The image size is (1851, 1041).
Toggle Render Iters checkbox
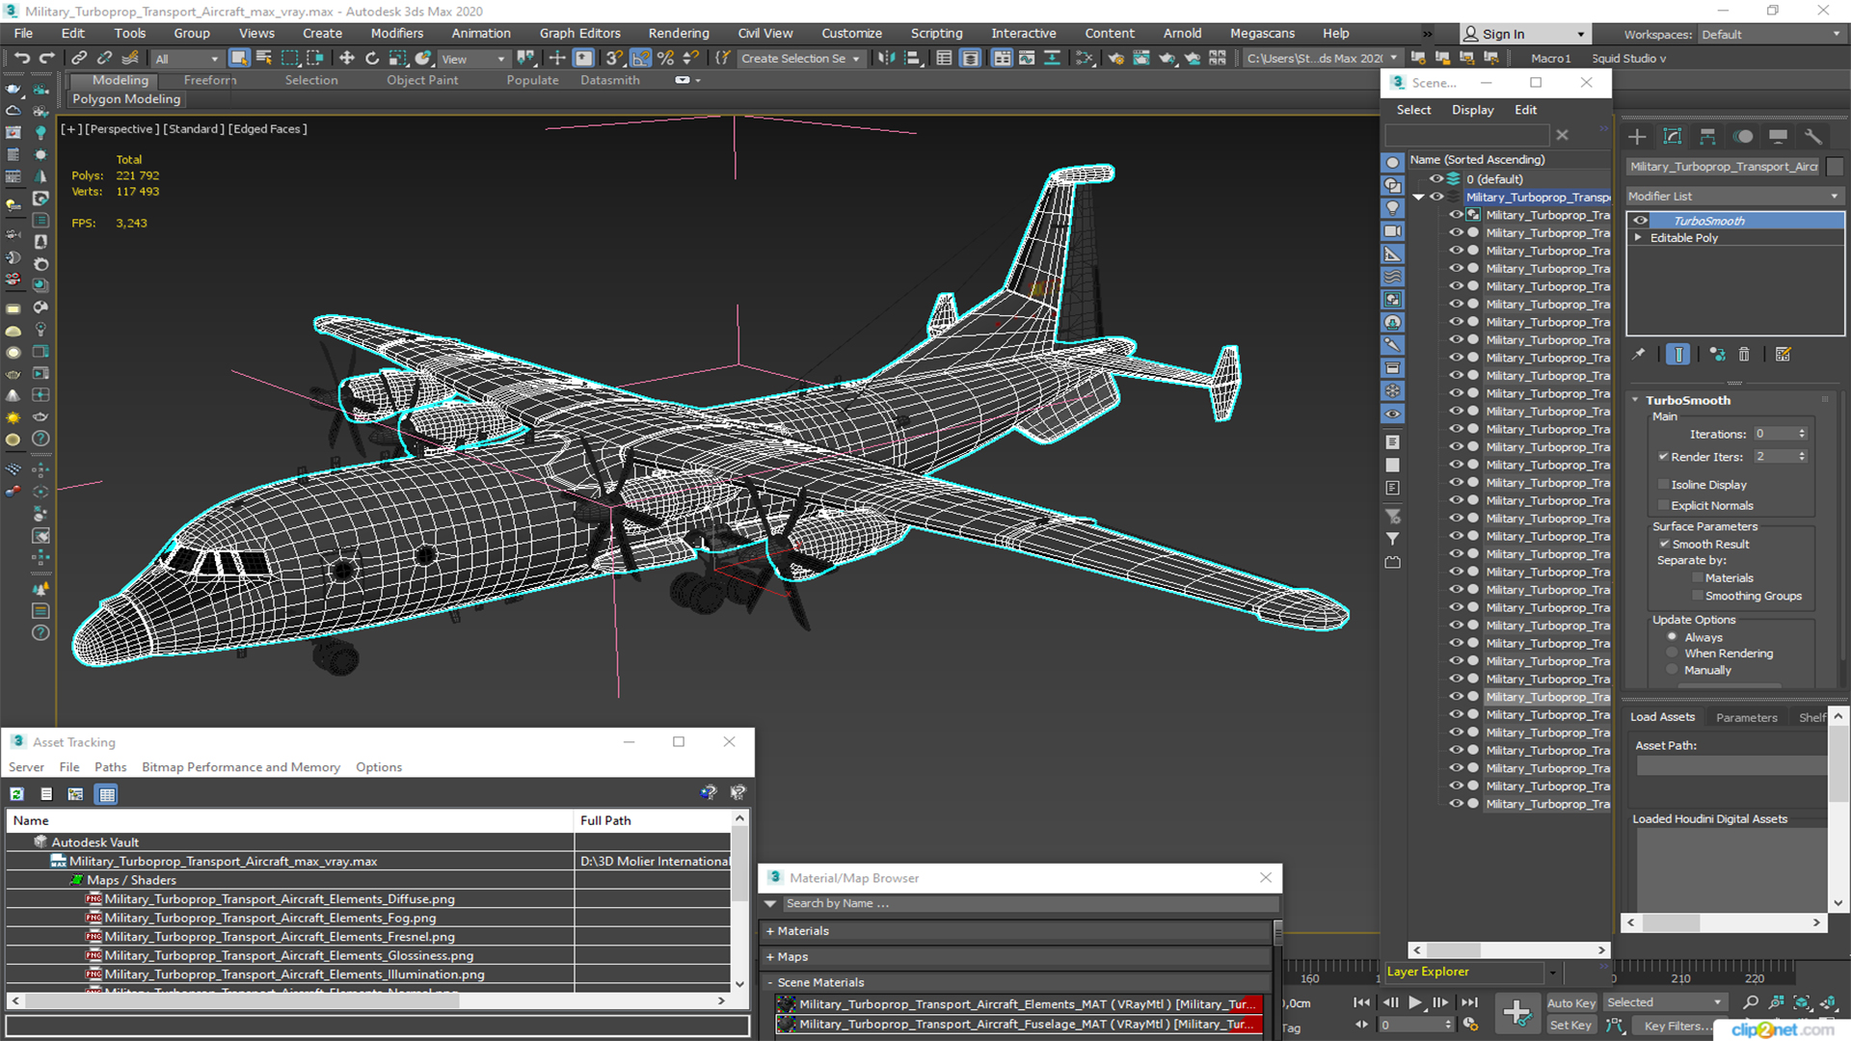pos(1663,457)
